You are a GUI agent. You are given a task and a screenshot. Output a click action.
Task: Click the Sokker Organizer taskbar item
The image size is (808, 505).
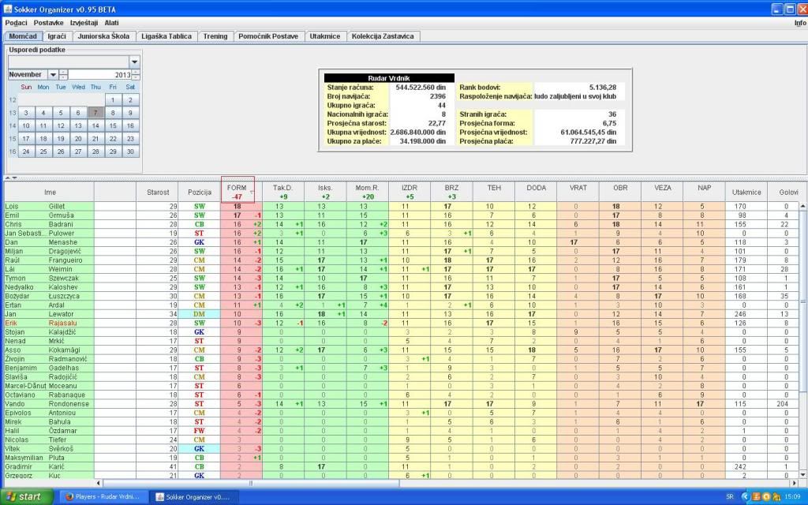click(x=193, y=497)
